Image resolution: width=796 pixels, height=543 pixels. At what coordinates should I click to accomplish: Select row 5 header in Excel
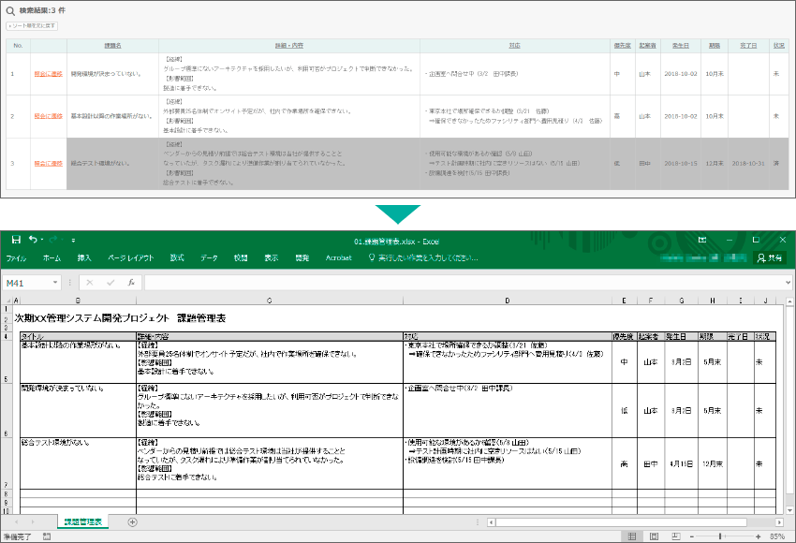pos(6,361)
